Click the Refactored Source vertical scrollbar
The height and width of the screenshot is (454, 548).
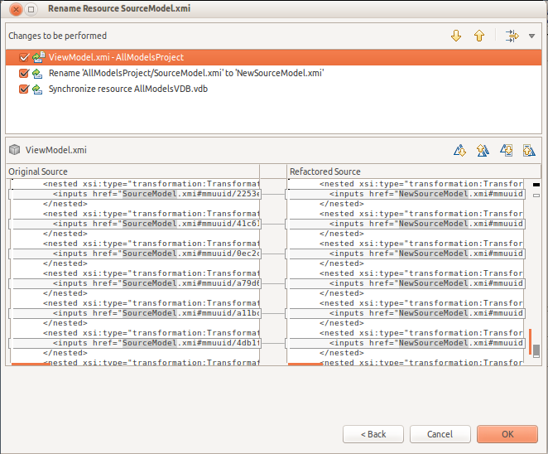[536, 273]
